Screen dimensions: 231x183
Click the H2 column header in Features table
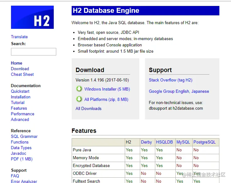[129, 142]
